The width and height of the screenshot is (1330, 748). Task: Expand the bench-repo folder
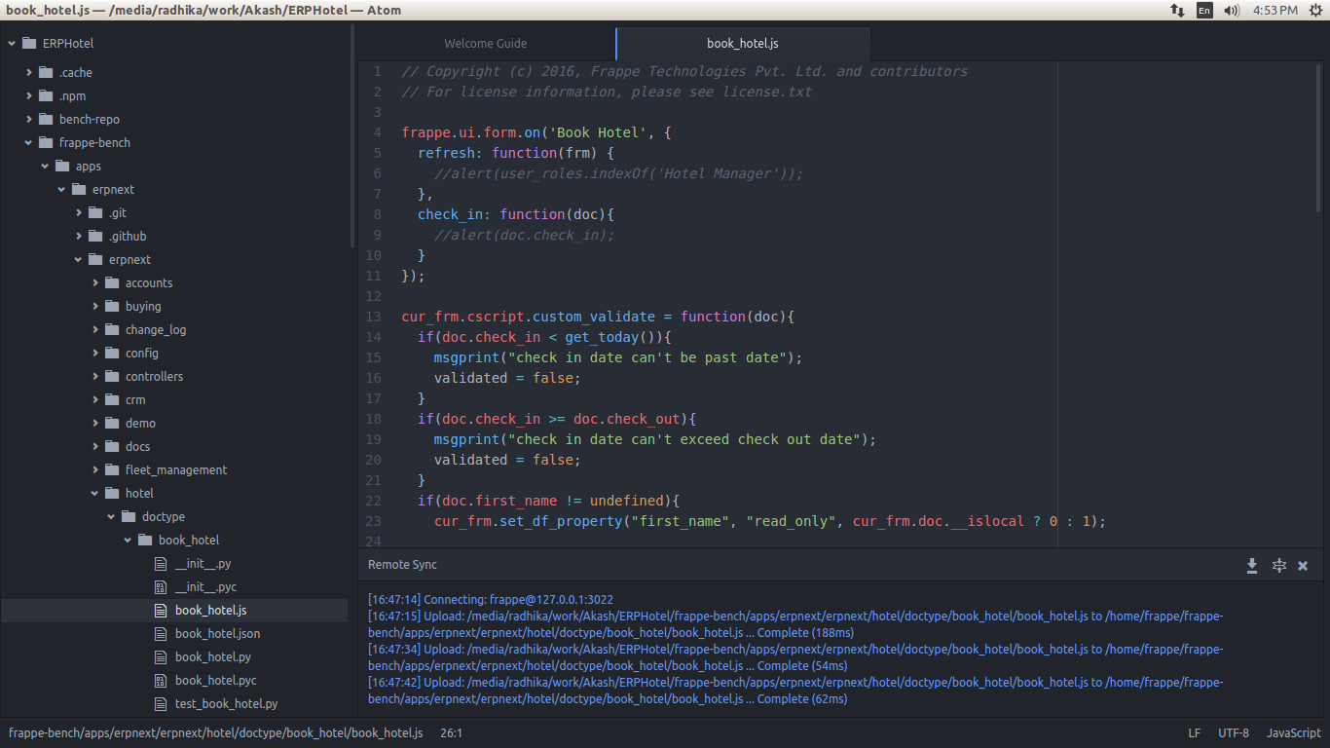29,119
